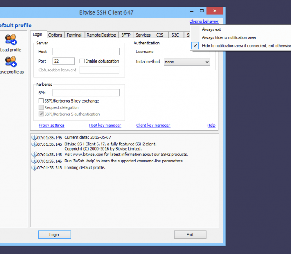Click the Load profile icon
Screen dimensions: 291x254
point(11,40)
